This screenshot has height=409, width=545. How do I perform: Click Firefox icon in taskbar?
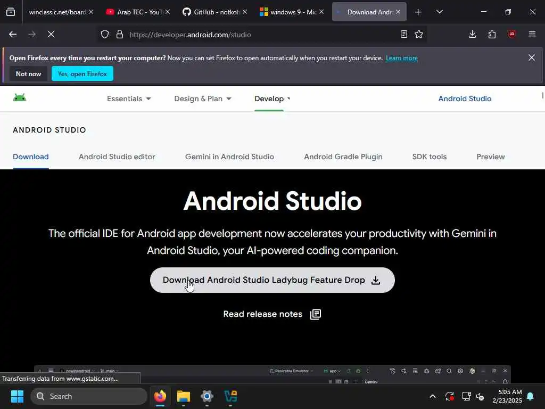(x=160, y=396)
